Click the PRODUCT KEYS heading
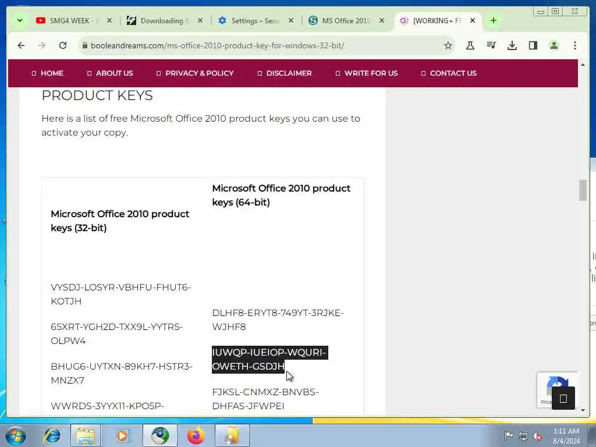The width and height of the screenshot is (596, 447). [x=97, y=95]
